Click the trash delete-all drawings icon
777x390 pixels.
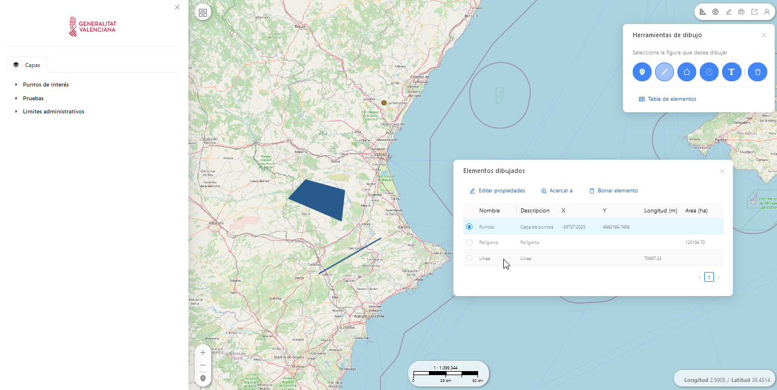pos(758,72)
